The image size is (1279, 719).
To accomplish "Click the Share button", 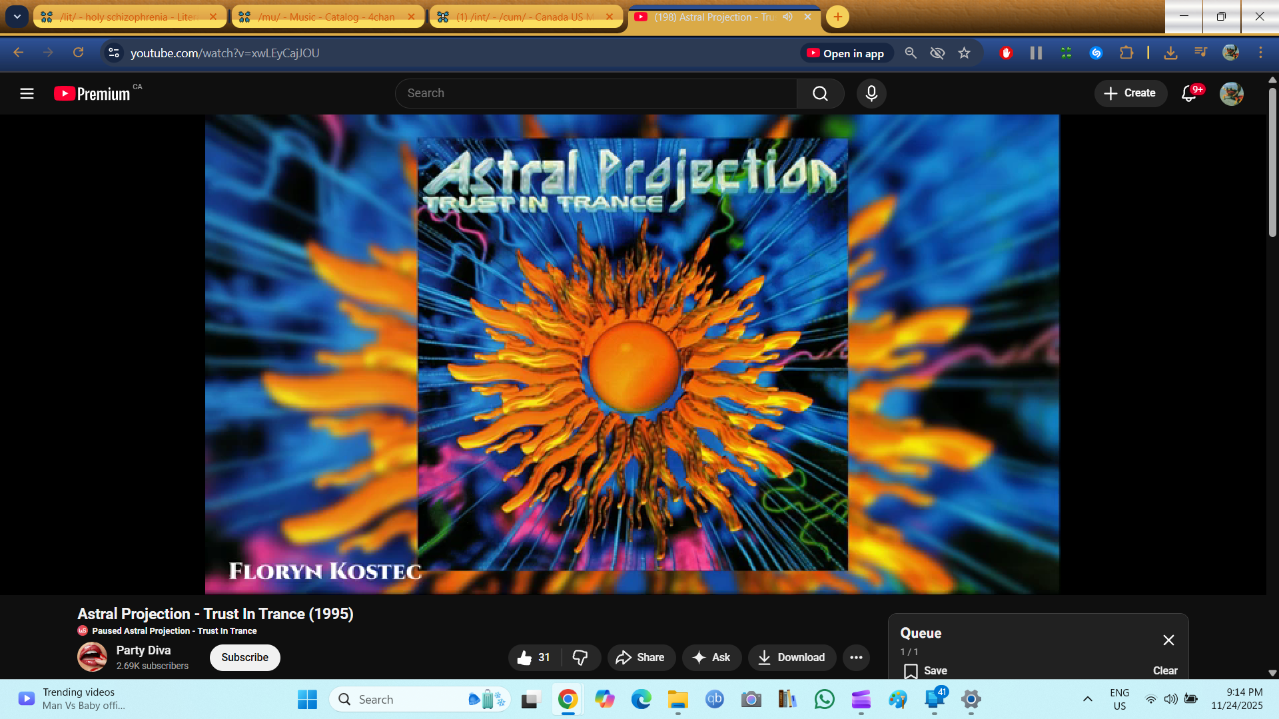I will tap(640, 658).
